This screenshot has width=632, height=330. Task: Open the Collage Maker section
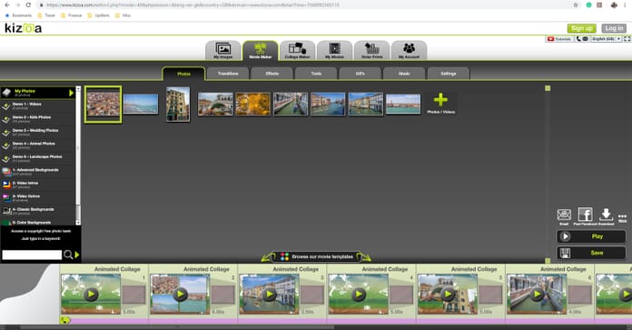click(x=298, y=50)
